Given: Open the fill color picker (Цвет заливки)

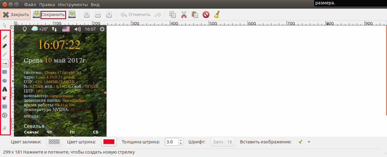Looking at the screenshot, I should coord(54,142).
